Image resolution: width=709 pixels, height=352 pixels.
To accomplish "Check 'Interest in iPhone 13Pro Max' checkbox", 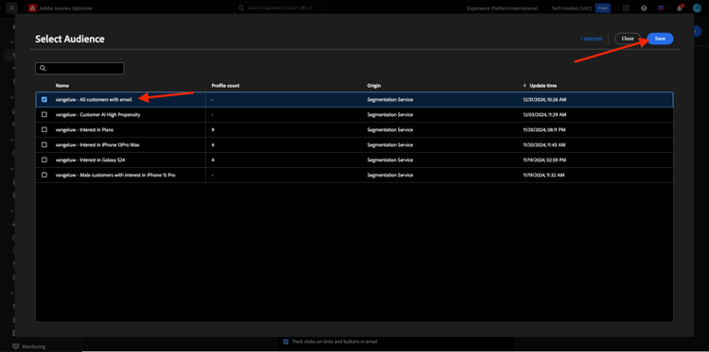I will pyautogui.click(x=44, y=145).
